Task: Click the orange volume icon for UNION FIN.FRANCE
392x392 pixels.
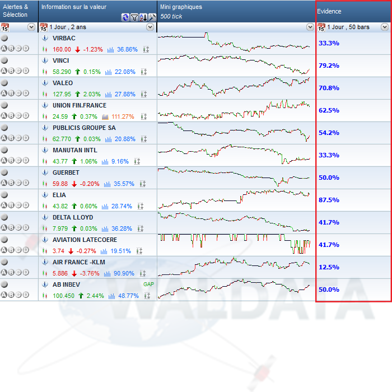Action: 105,116
